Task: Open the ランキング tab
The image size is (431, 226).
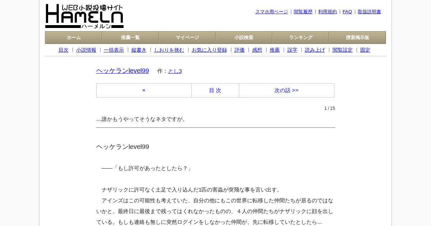Action: [301, 38]
